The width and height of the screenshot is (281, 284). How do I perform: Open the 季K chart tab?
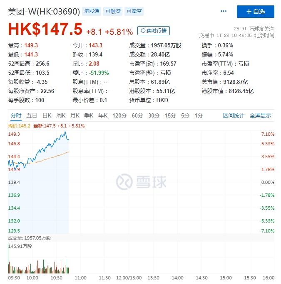tap(89, 115)
